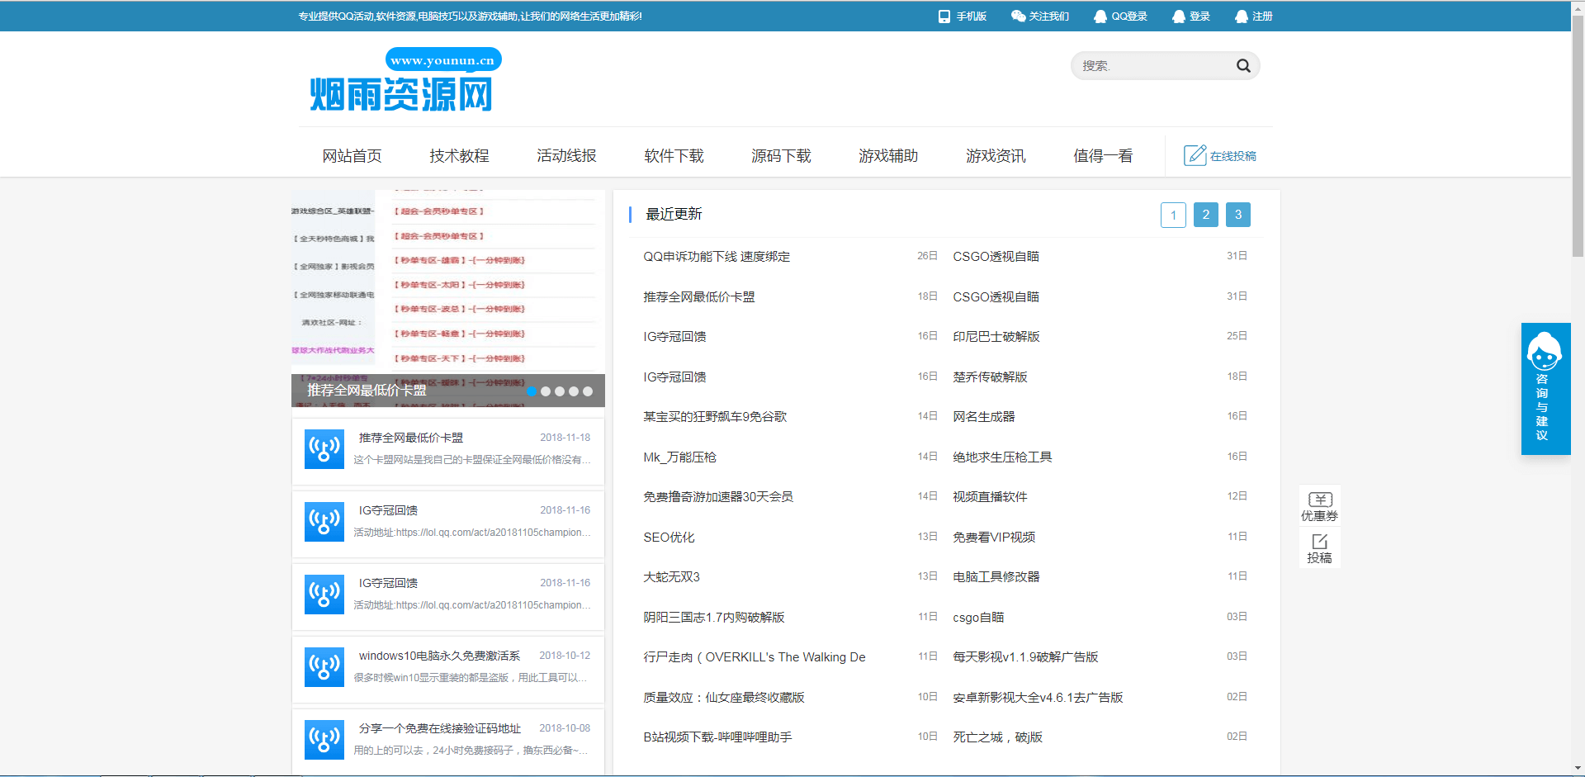Select page 3 in the pagination control
Screen dimensions: 1585x777
tap(1237, 215)
